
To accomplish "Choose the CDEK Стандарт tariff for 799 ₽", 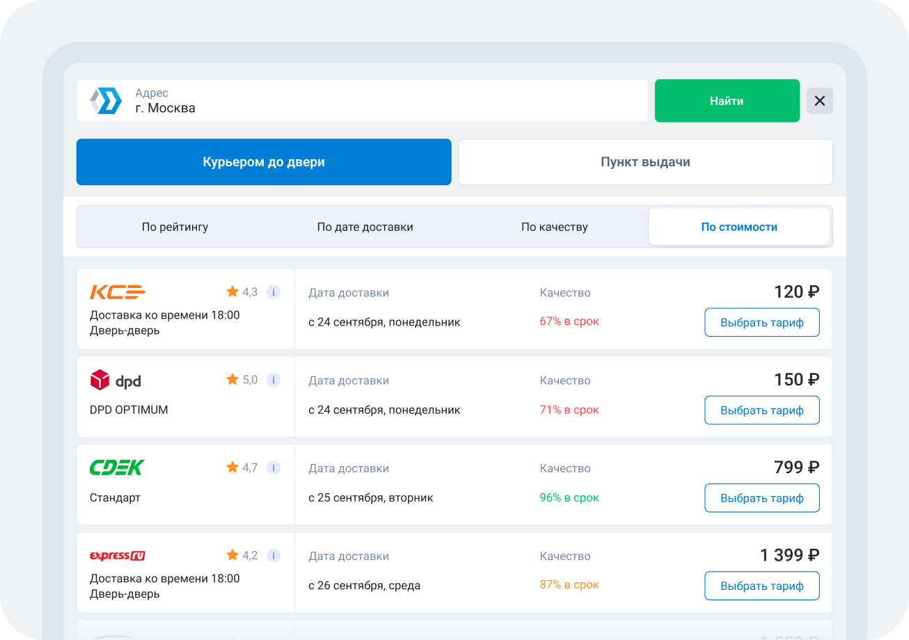I will 762,498.
